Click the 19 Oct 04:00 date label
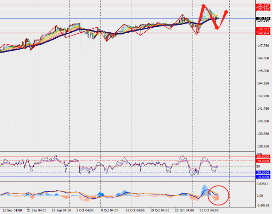Image resolution: width=273 pixels, height=214 pixels. tap(160, 210)
